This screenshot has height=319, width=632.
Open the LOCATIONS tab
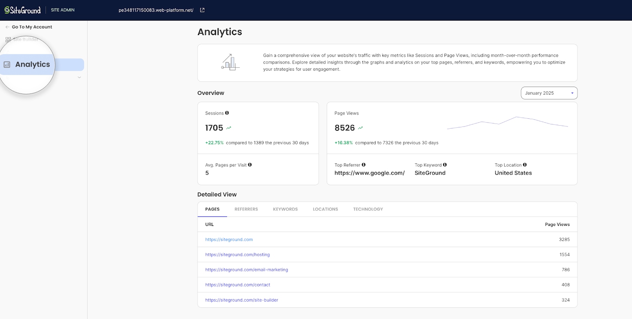[x=325, y=209]
